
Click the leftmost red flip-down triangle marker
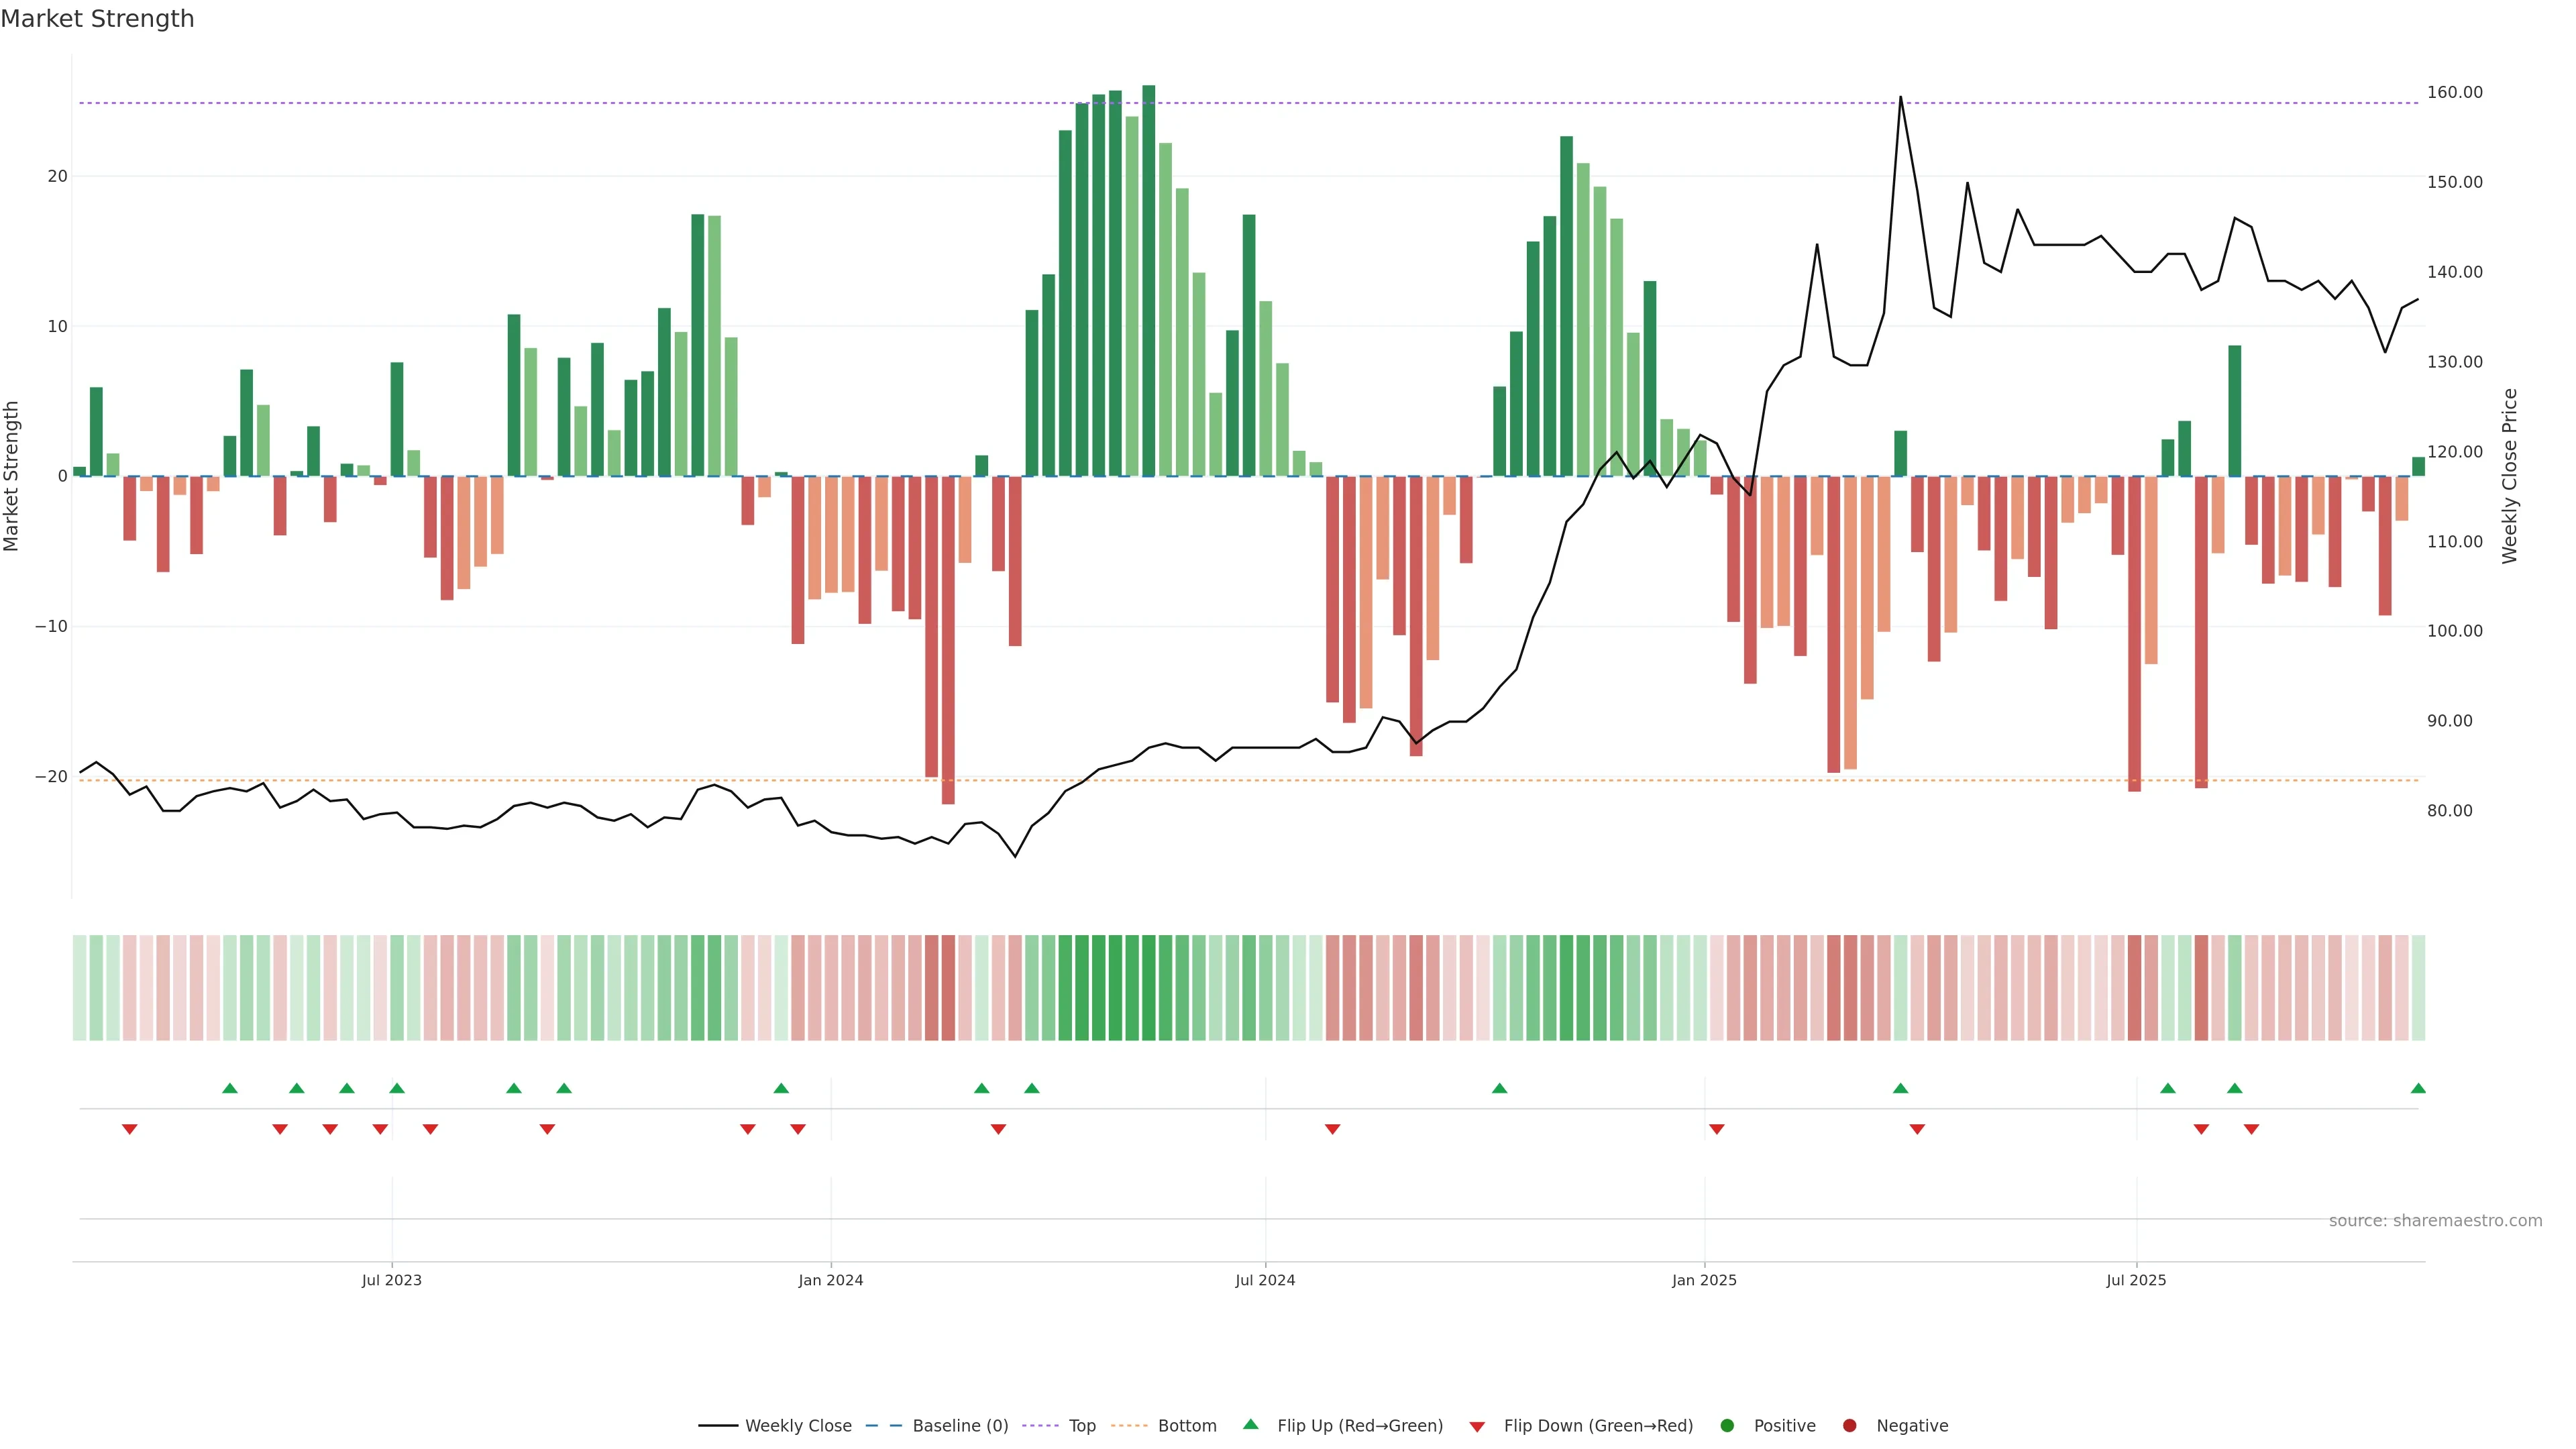click(x=129, y=1129)
